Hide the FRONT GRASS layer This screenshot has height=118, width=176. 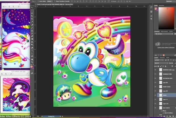click(156, 87)
